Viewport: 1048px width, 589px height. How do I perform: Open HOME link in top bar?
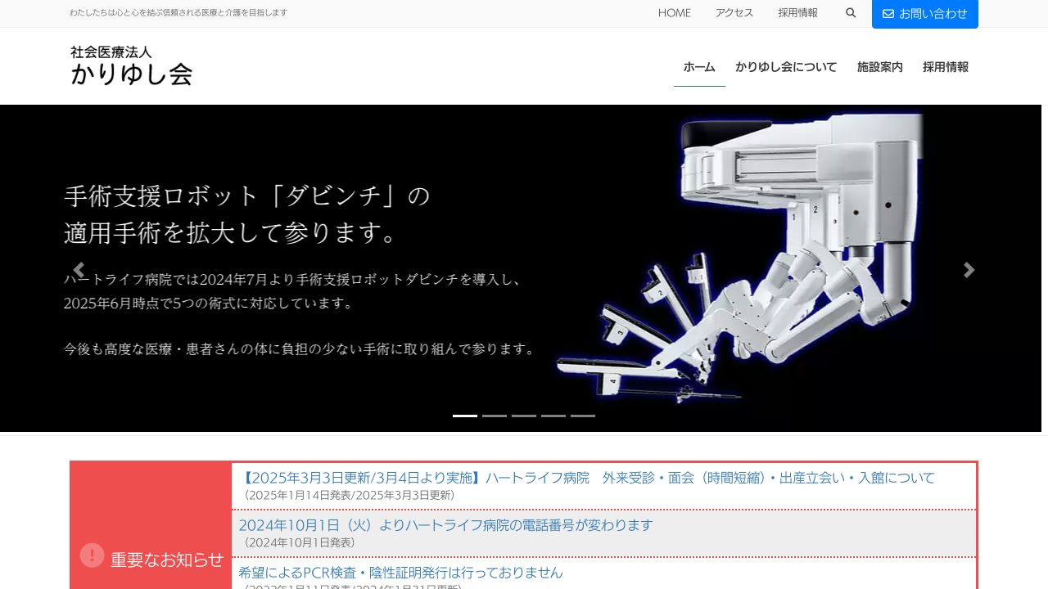675,13
